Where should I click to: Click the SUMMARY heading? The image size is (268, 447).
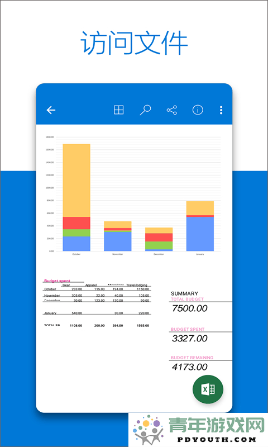(184, 293)
